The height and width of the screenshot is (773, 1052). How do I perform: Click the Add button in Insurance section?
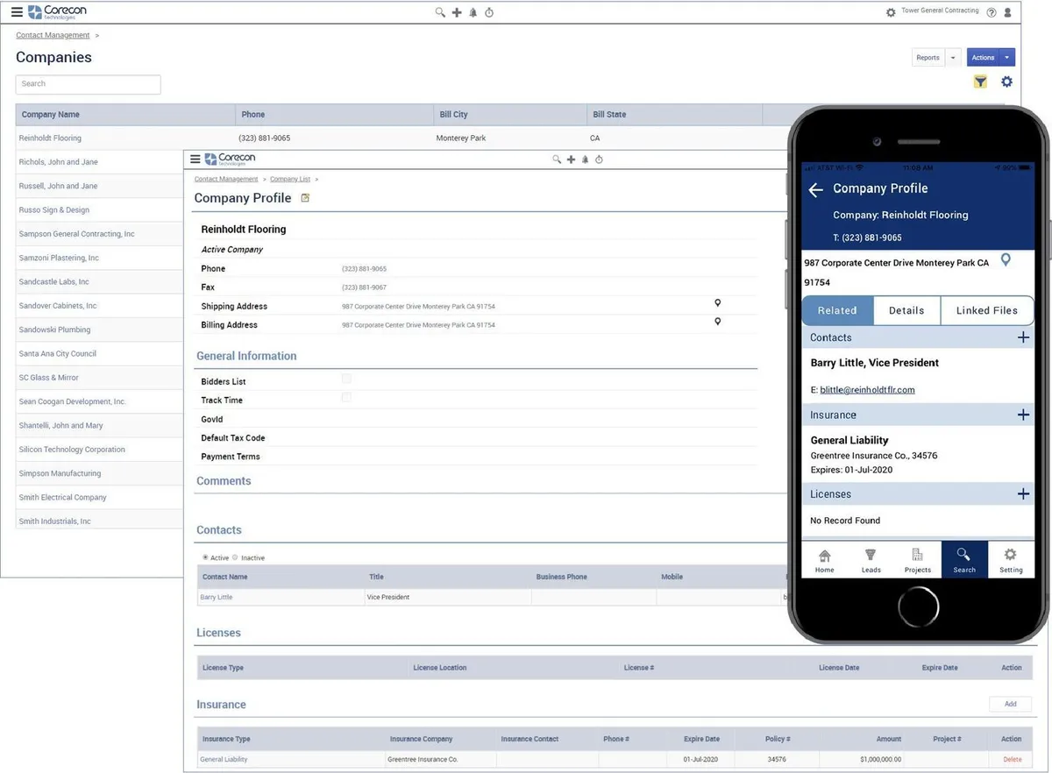(x=1010, y=704)
